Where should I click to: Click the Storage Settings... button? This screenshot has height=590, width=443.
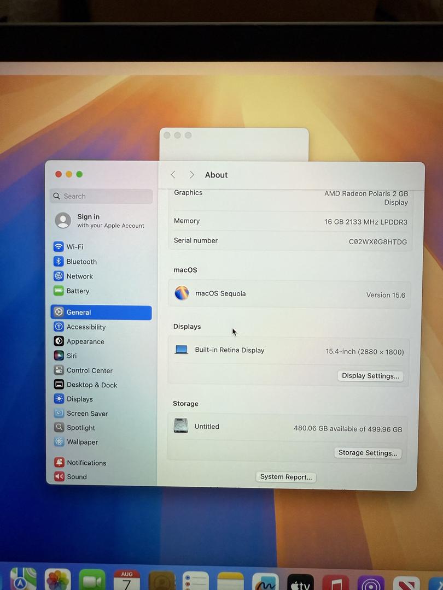coord(368,453)
